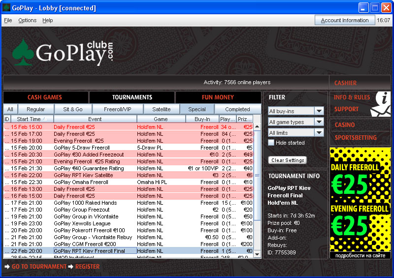Click the tournament list scroll up arrow
Viewport: 394px width, 278px height.
pyautogui.click(x=257, y=126)
